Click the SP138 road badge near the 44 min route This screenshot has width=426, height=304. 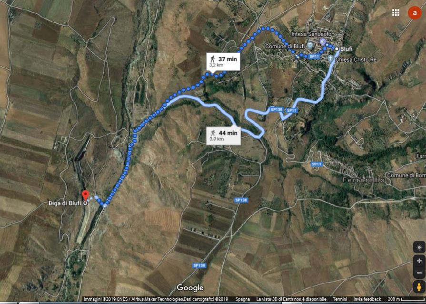click(x=277, y=109)
